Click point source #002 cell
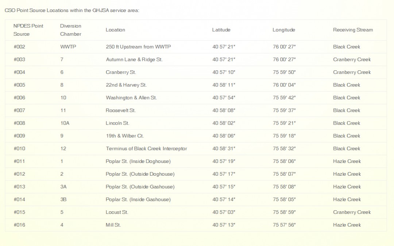The height and width of the screenshot is (246, 394). [x=19, y=47]
